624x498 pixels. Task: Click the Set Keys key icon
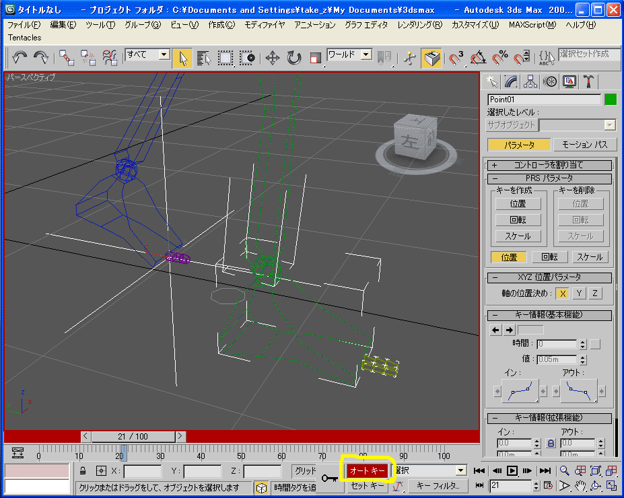(329, 478)
